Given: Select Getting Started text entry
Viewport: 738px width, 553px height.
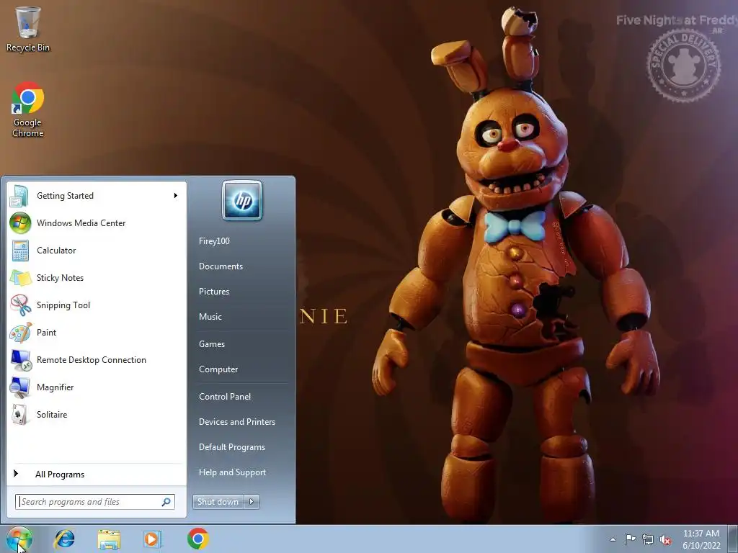Looking at the screenshot, I should tap(65, 196).
